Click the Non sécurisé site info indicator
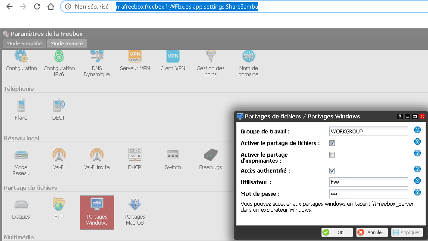This screenshot has width=428, height=241. tap(87, 6)
